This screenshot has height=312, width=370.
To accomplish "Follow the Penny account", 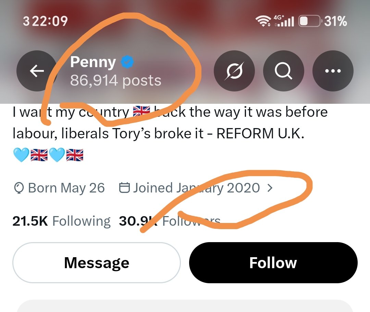I will 273,263.
